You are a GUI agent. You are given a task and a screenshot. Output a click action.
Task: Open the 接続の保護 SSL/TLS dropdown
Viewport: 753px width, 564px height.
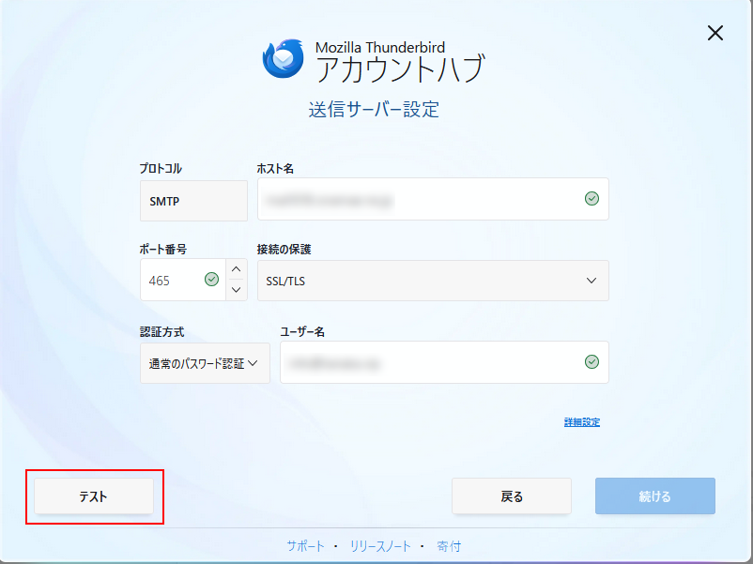(433, 281)
